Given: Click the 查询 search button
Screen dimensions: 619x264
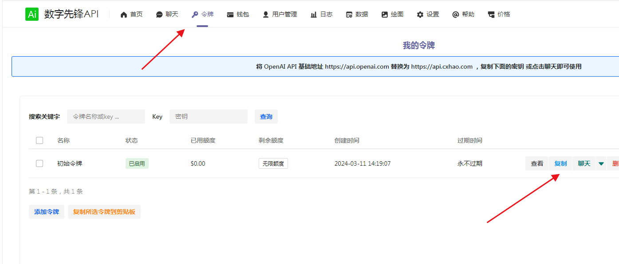Looking at the screenshot, I should pos(266,116).
